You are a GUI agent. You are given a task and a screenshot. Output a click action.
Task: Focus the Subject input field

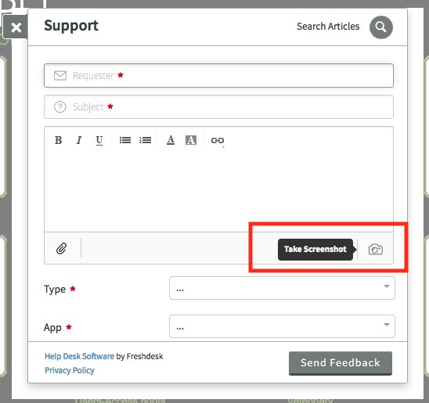(218, 107)
